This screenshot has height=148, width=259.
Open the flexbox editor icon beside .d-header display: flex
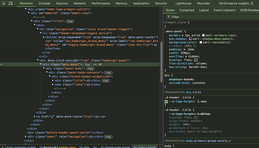click(x=196, y=118)
